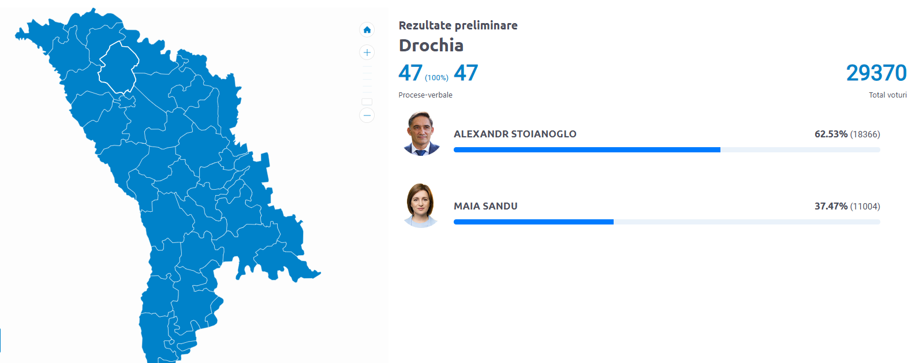Click Stoianoglo's 62.53% result figure

tap(831, 134)
